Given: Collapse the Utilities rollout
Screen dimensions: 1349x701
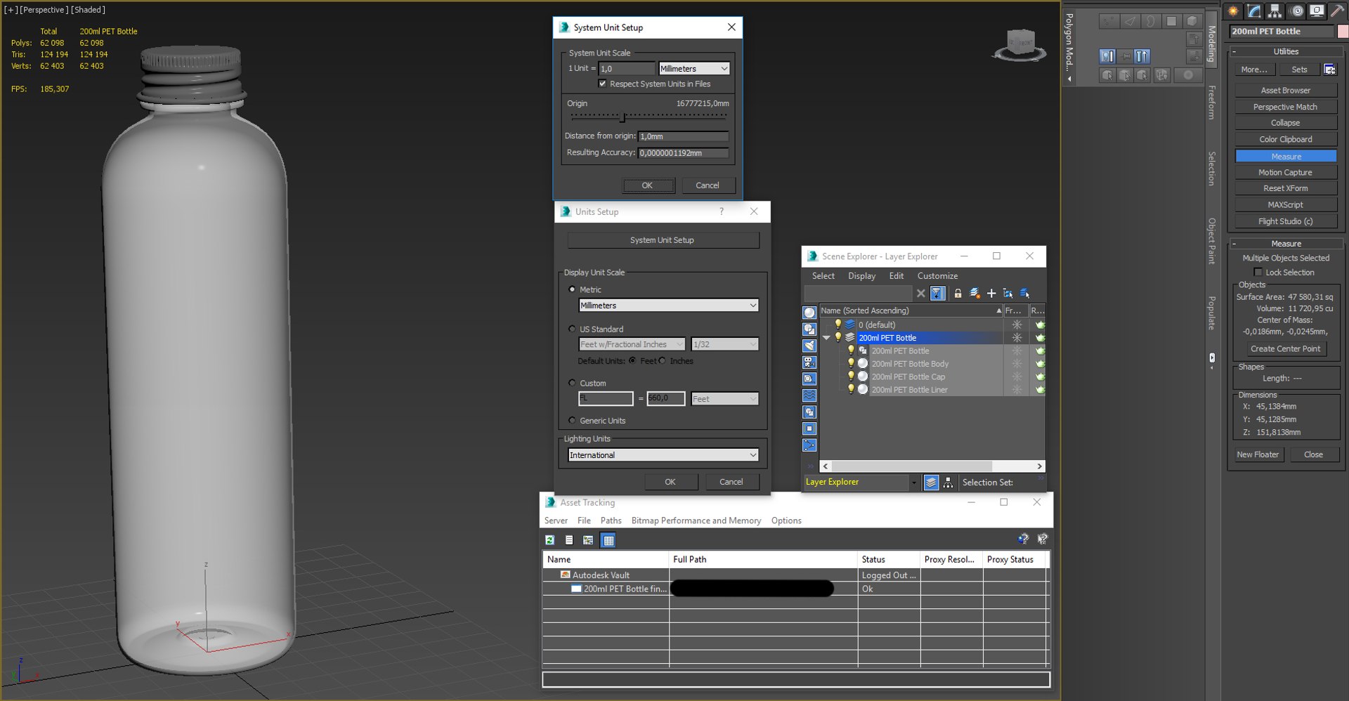Looking at the screenshot, I should click(1286, 51).
